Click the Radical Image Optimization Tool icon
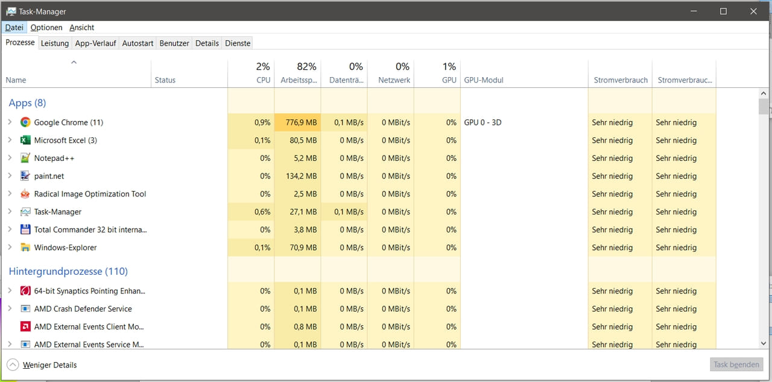This screenshot has height=382, width=772. point(25,193)
